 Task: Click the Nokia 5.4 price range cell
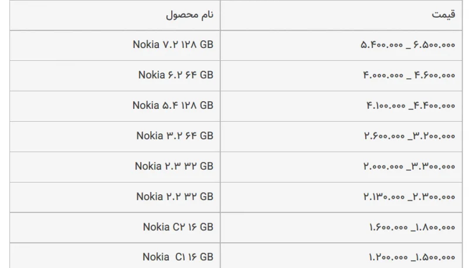point(341,106)
